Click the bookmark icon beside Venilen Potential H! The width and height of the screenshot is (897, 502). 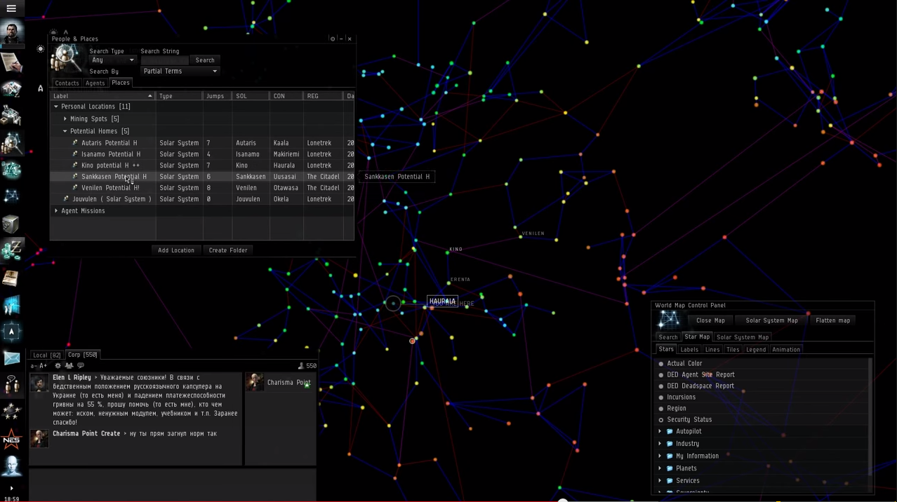[x=75, y=187]
